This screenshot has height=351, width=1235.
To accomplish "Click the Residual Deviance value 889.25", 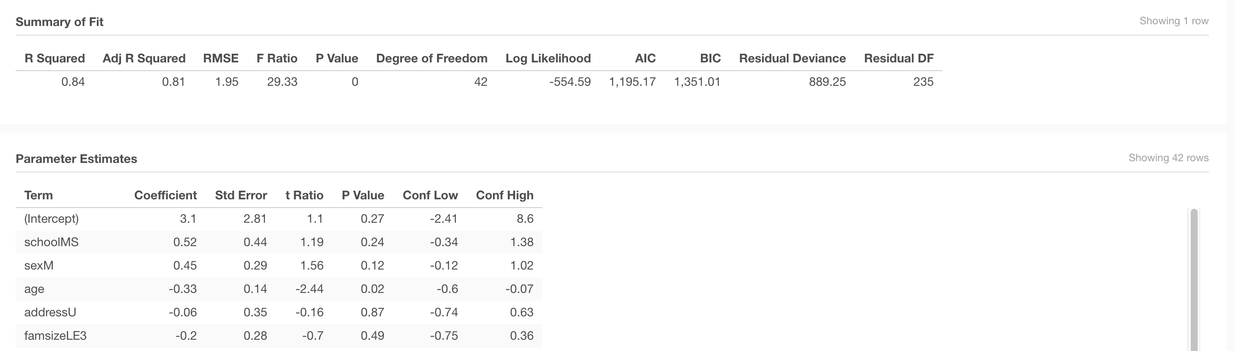I will coord(827,82).
